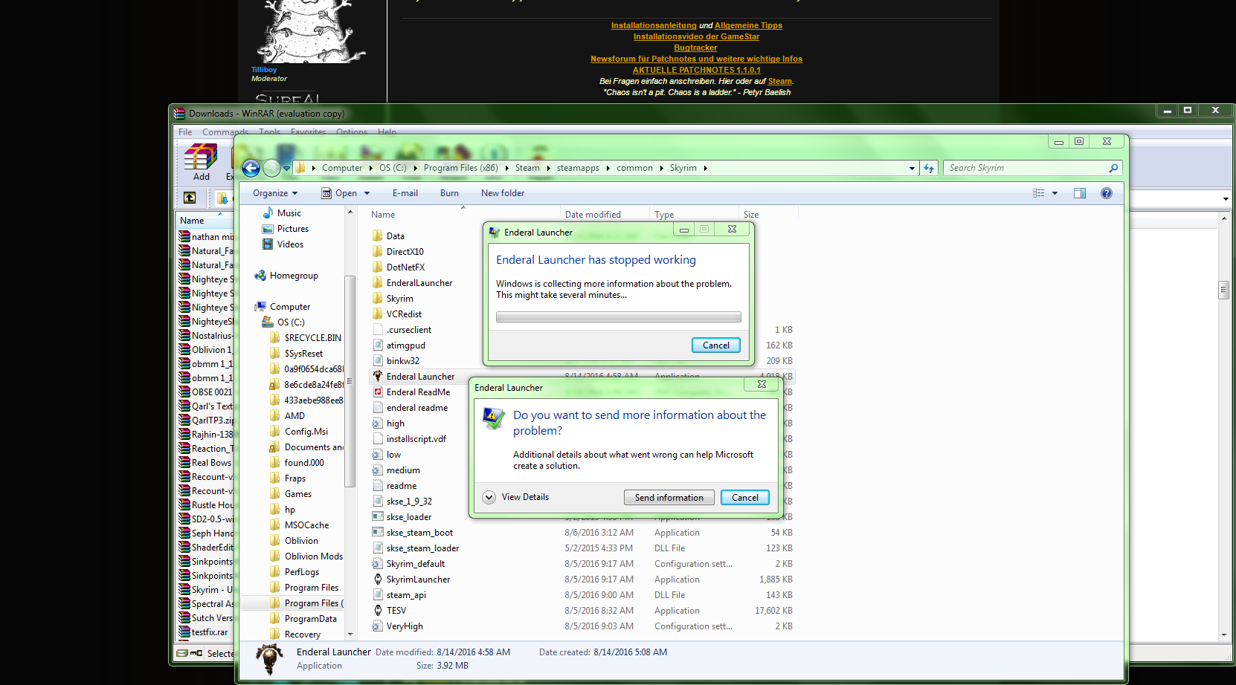Click the steamapps breadcrumb in address bar

(578, 169)
